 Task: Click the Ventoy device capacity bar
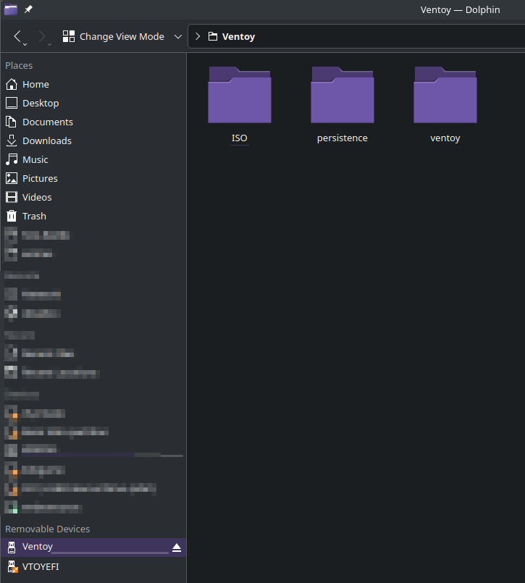tap(110, 553)
